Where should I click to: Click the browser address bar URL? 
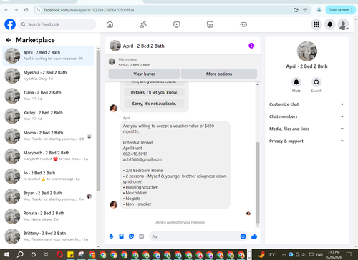(x=89, y=10)
